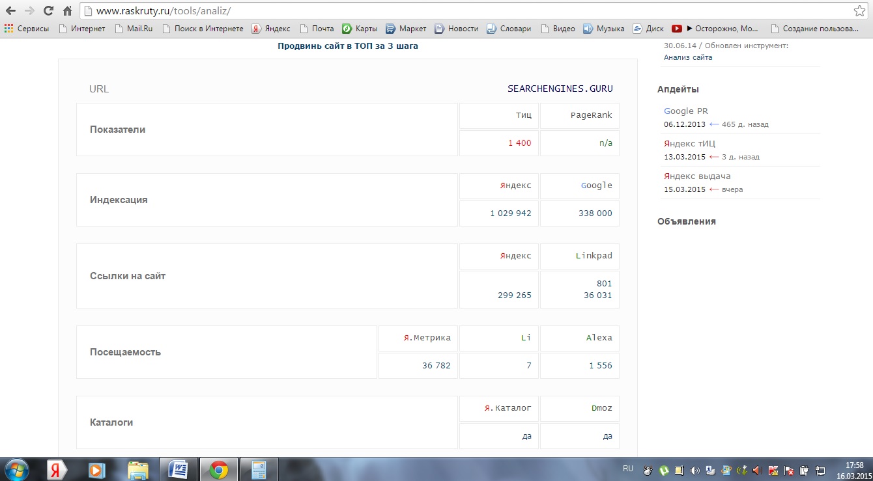Click the Я.Метрика column header
This screenshot has height=481, width=873.
(x=427, y=338)
